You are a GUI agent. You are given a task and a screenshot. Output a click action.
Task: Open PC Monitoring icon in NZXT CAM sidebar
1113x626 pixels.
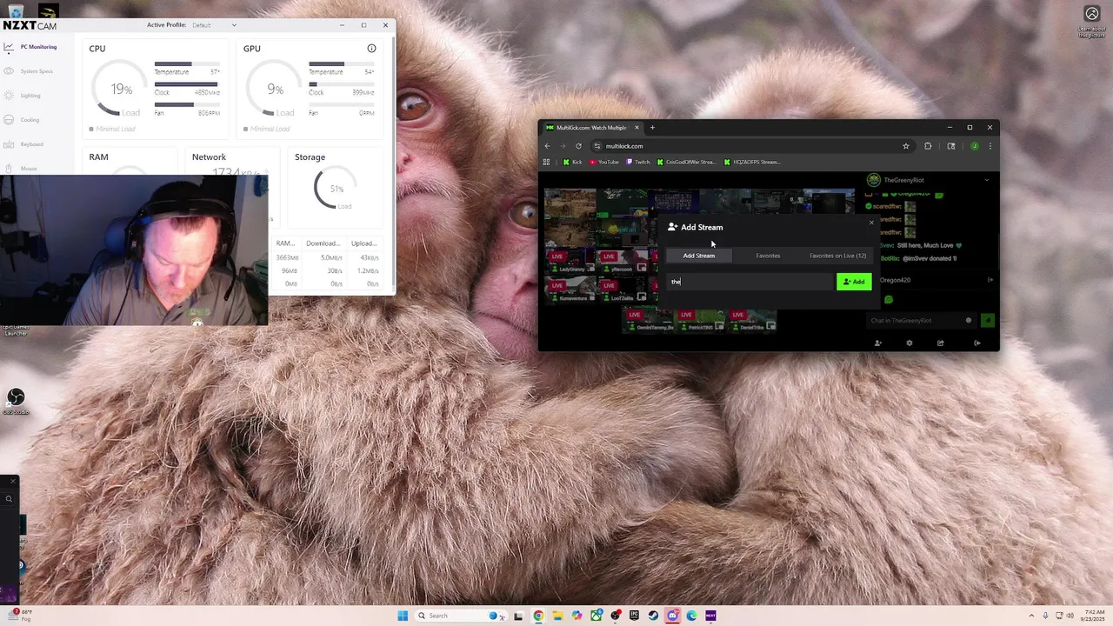(x=9, y=47)
